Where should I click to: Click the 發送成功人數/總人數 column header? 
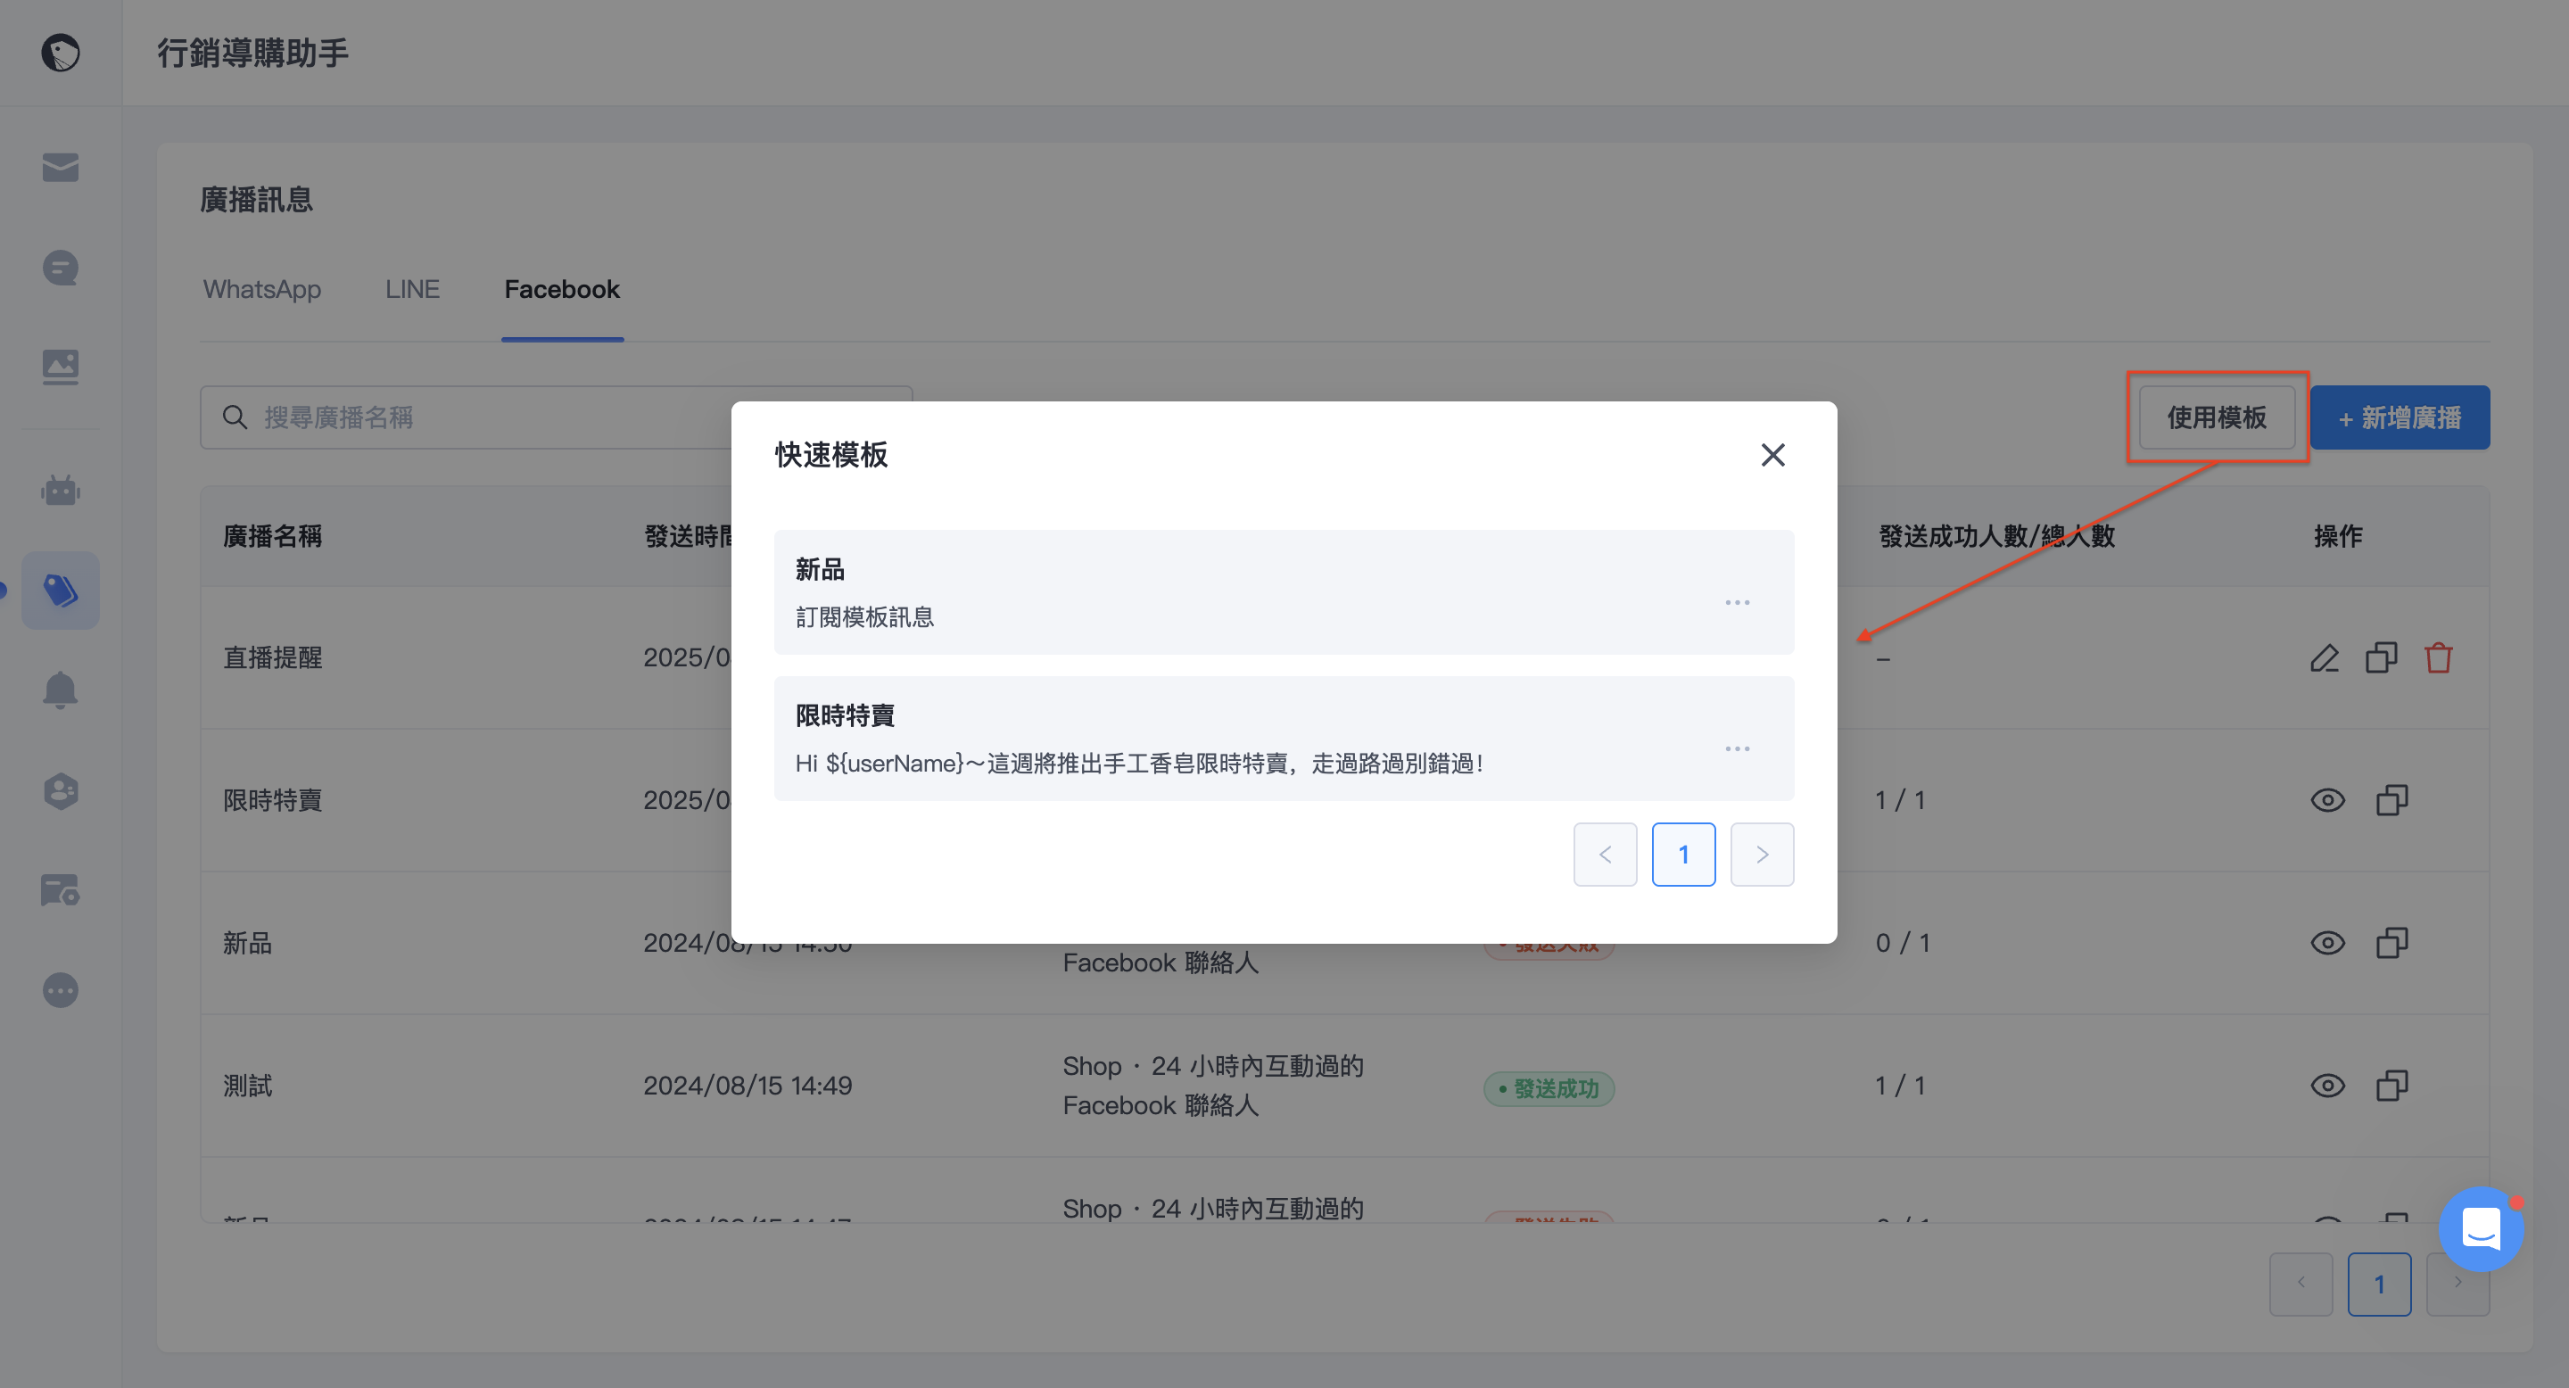(x=1996, y=536)
